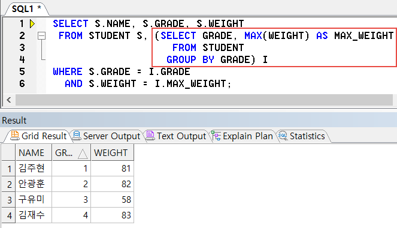Click I.MAX_WEIGHT on line 6
397x228 pixels.
tap(190, 83)
